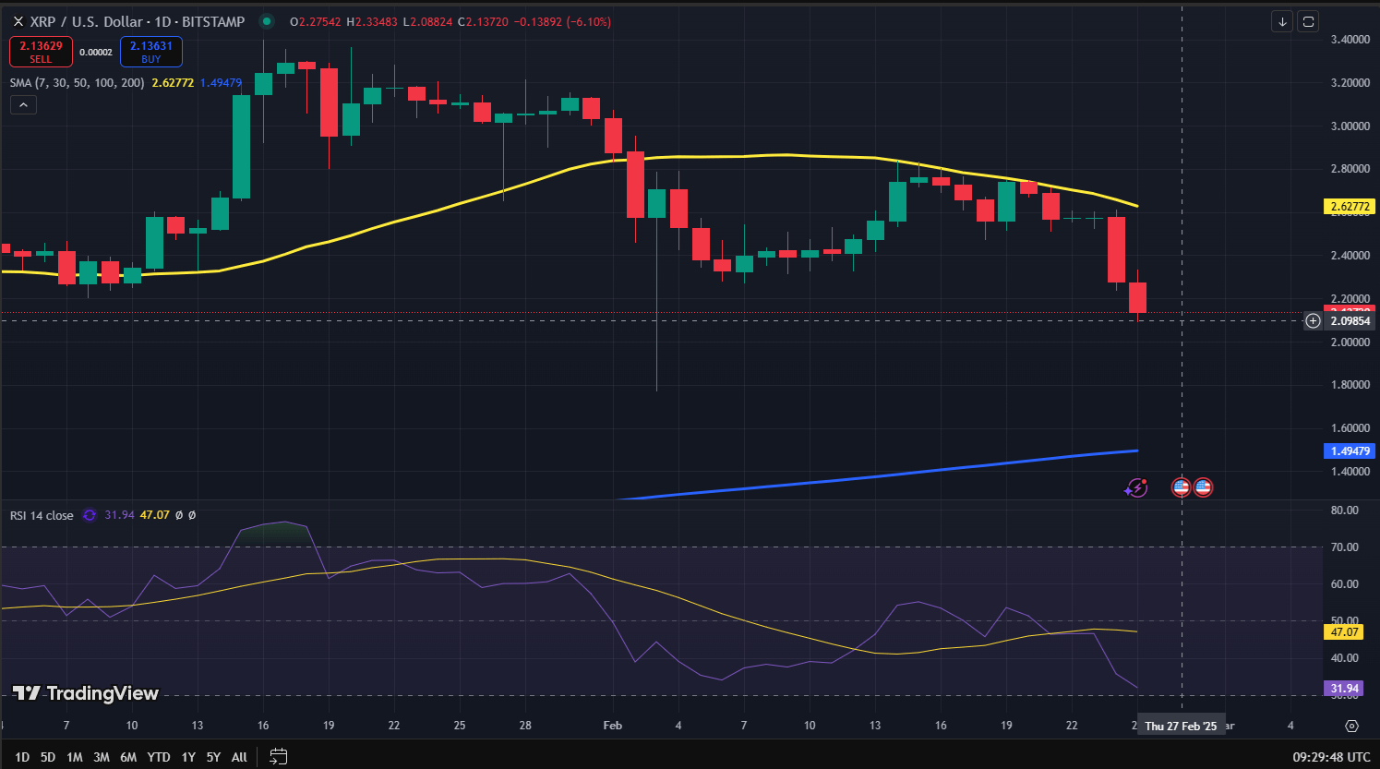Open the date range settings icon beside All

278,755
